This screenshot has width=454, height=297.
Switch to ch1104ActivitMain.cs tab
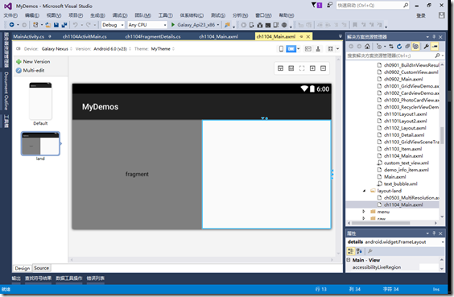click(85, 36)
